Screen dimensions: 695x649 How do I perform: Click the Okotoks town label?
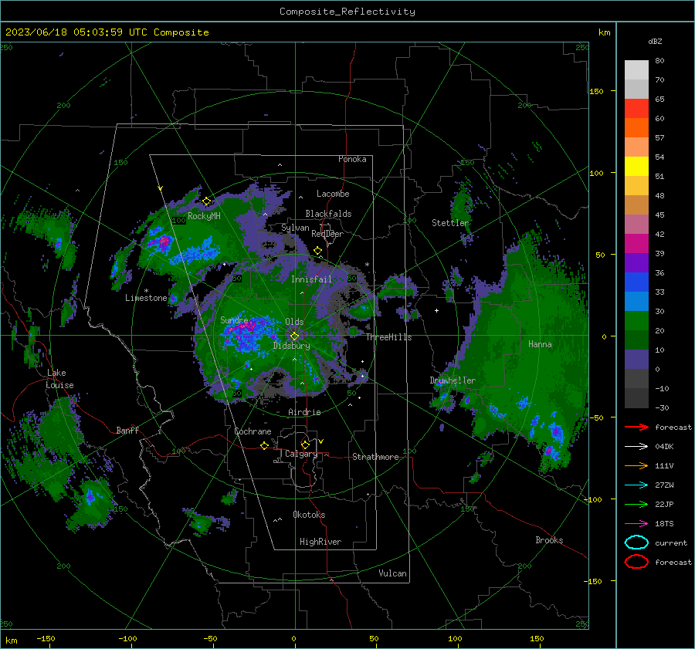pyautogui.click(x=309, y=515)
